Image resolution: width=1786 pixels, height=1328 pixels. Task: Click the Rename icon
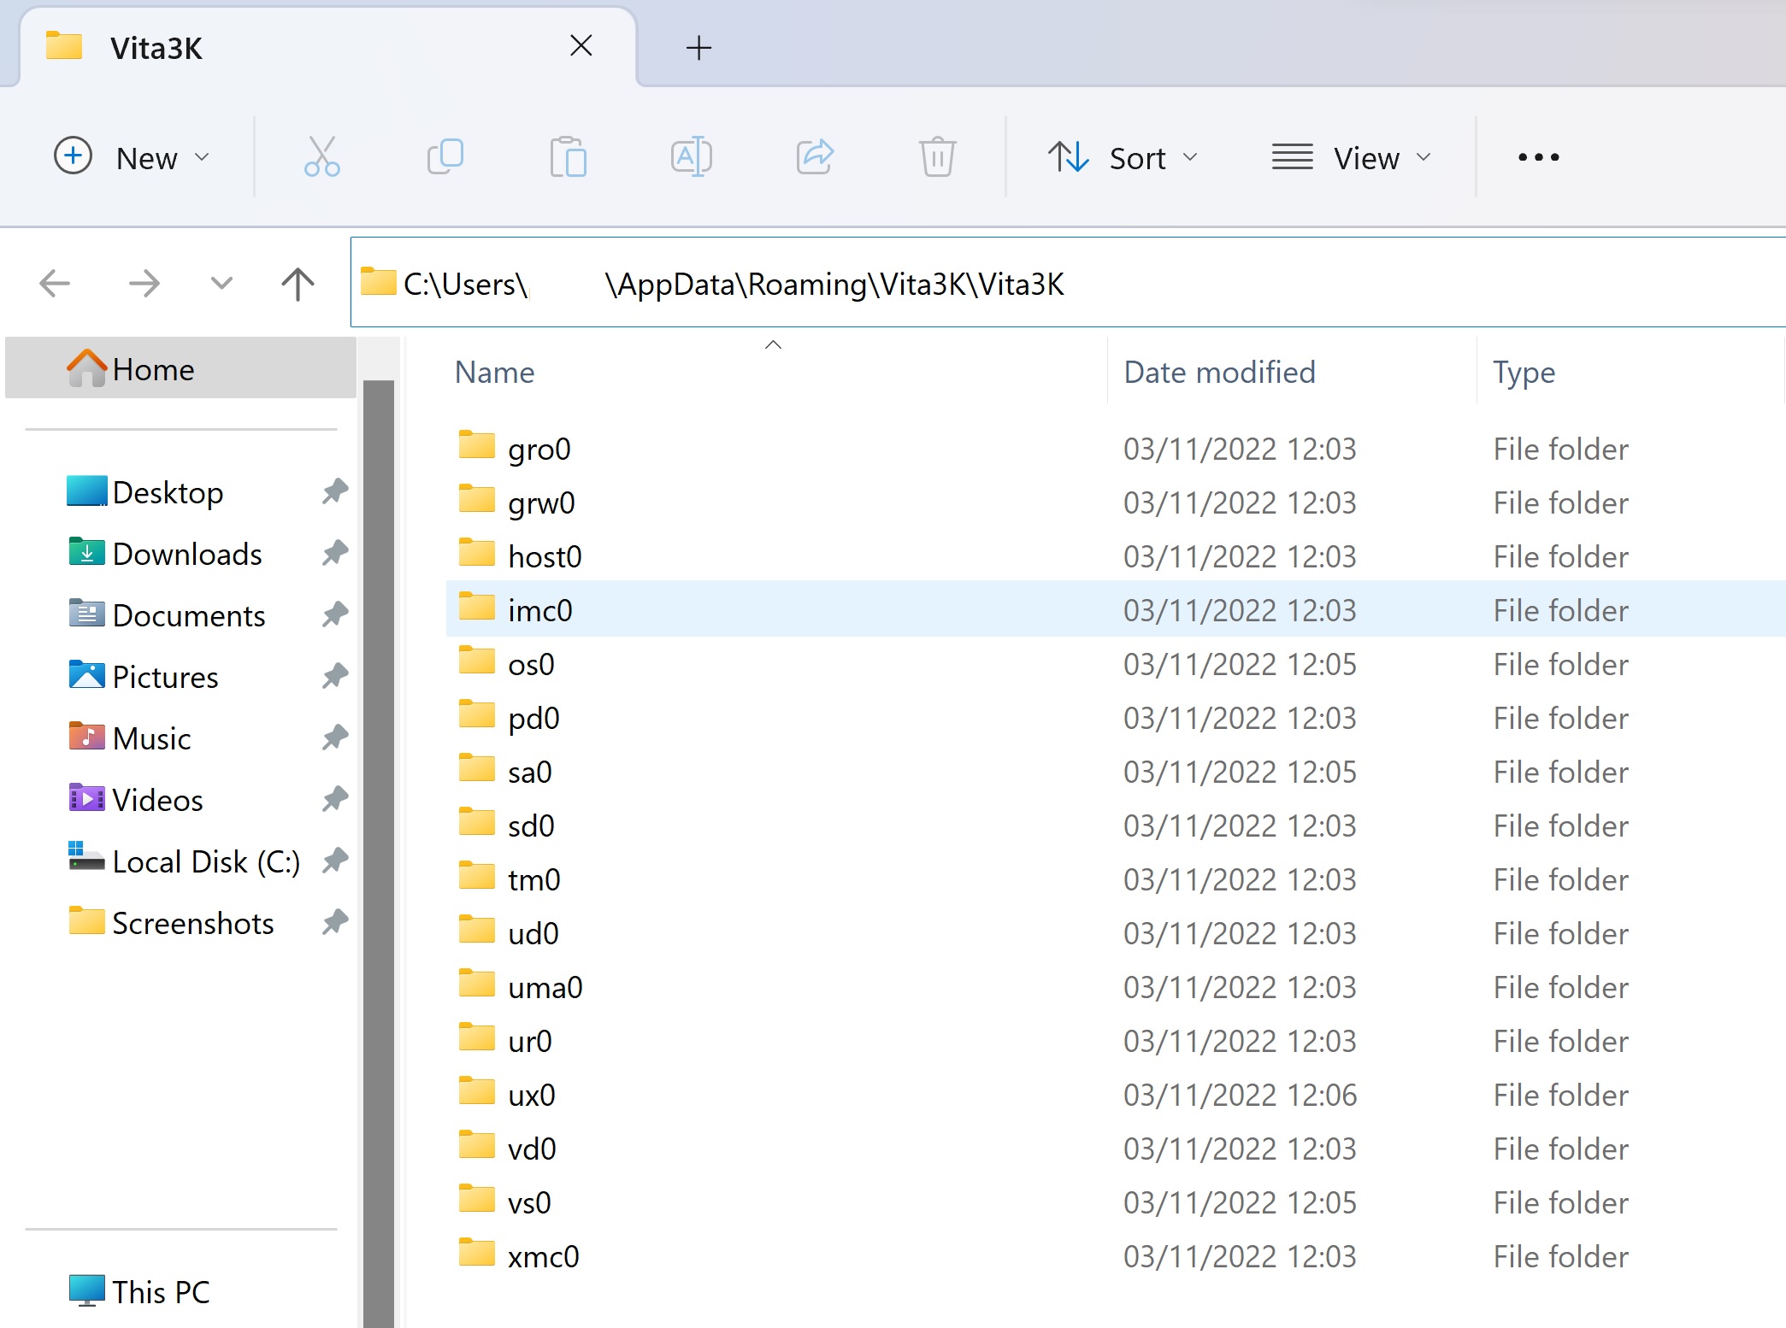click(x=691, y=157)
